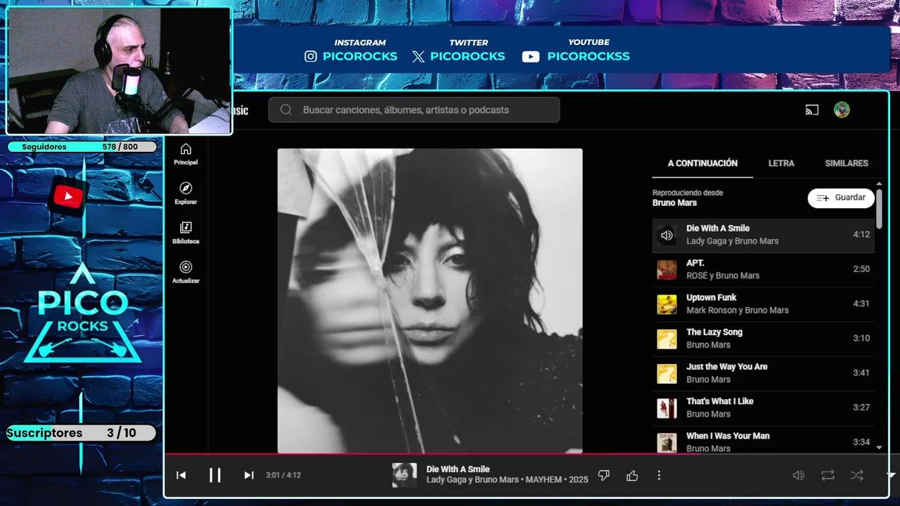
Task: Click the Die With A Smile player bar title
Action: [x=458, y=469]
